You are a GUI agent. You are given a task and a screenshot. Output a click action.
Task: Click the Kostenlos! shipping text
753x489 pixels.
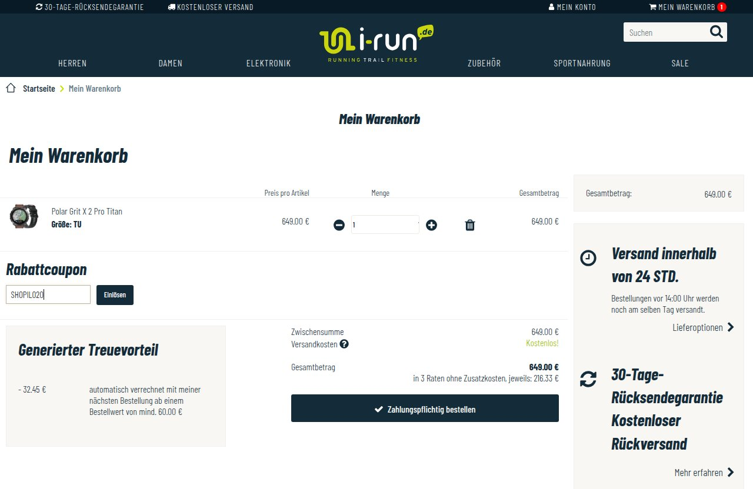point(542,343)
